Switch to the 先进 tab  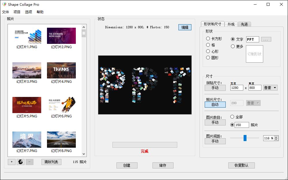tap(244, 25)
